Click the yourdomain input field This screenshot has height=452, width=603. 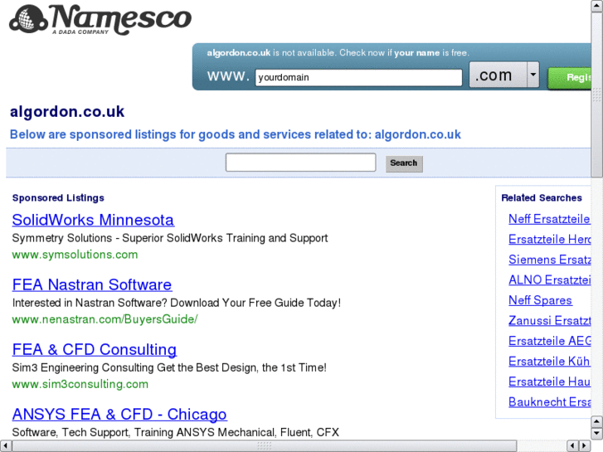[358, 77]
